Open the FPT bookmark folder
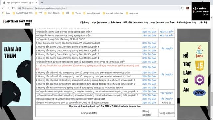The image size is (213, 120). pyautogui.click(x=39, y=13)
